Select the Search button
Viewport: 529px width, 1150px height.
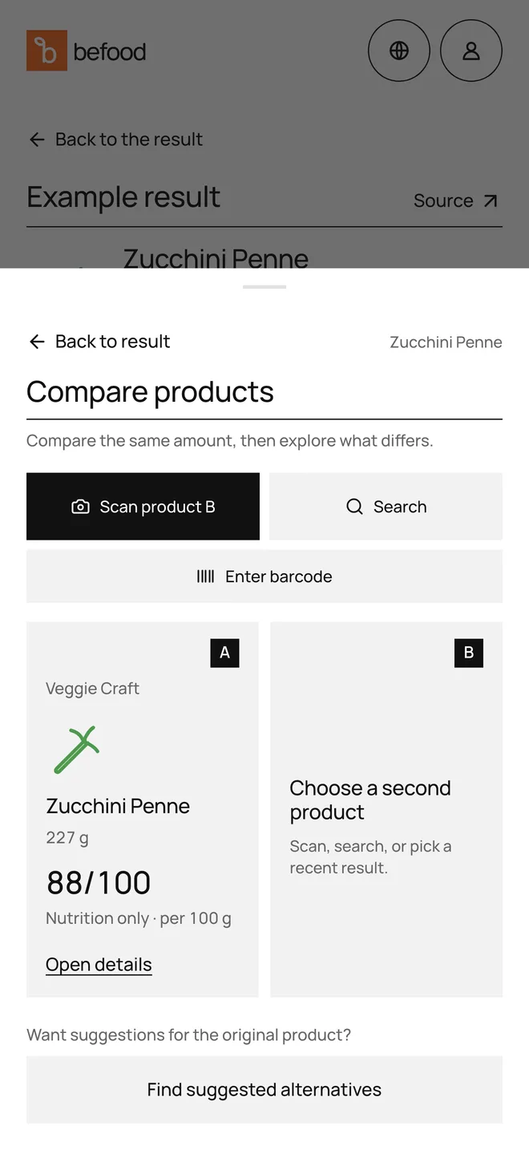[386, 506]
